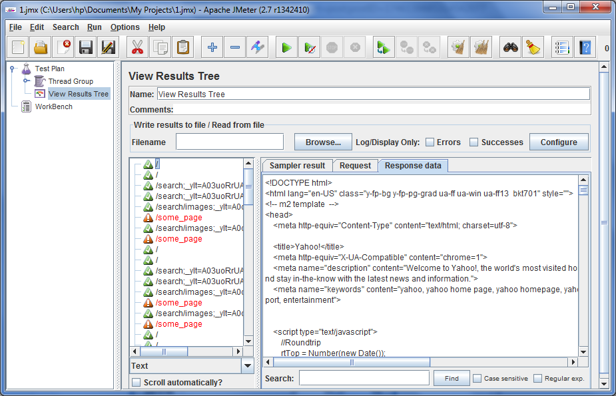
Task: Click the Configure button
Action: pos(559,142)
